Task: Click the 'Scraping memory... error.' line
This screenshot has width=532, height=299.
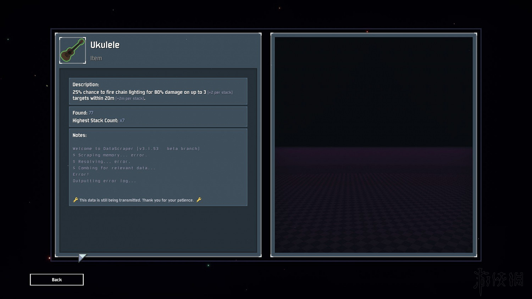Action: click(110, 155)
